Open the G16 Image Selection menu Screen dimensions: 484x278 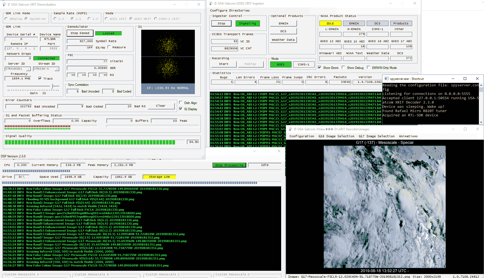coord(336,136)
